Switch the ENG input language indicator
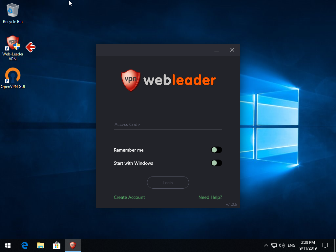336x252 pixels. (x=291, y=245)
